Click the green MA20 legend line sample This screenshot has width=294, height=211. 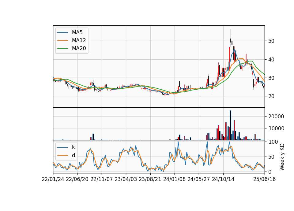(x=62, y=49)
